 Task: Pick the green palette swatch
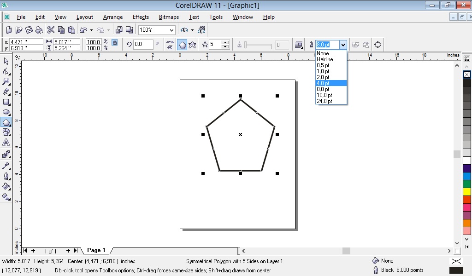coord(467,184)
